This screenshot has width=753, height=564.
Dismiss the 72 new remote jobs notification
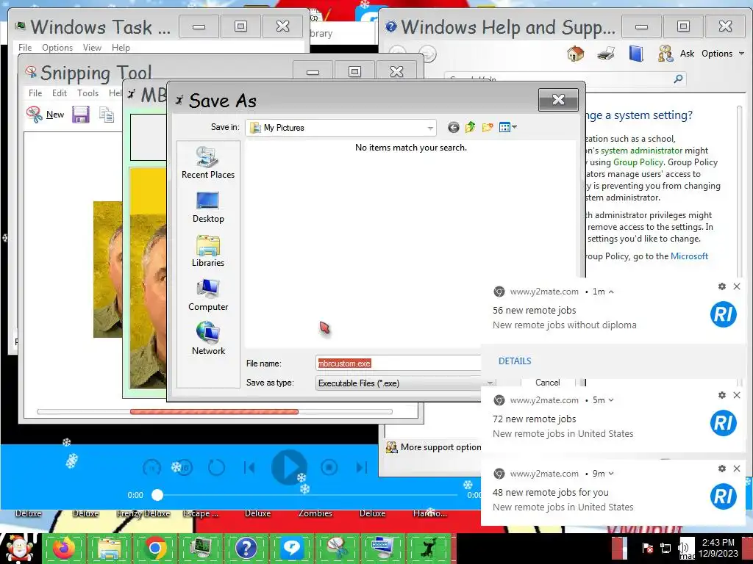(737, 395)
